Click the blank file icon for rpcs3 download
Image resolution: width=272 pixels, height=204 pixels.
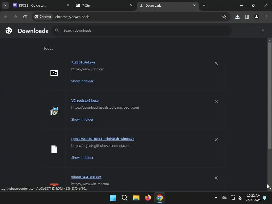coord(54,149)
